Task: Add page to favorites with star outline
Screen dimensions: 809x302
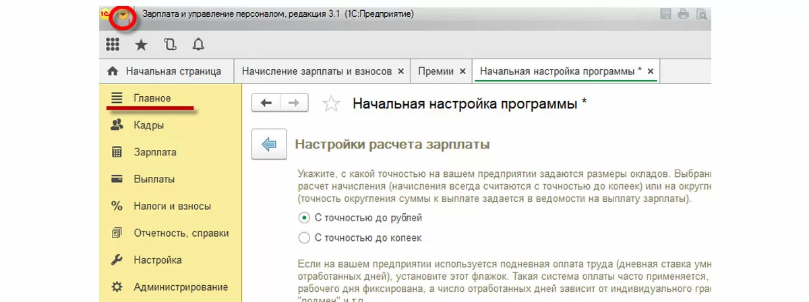Action: [x=331, y=104]
